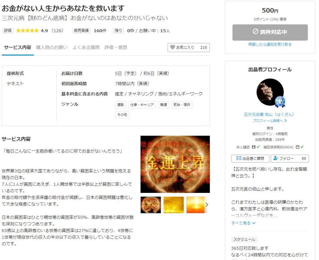Click the seller's praying hands avatar
Image resolution: width=319 pixels, height=260 pixels.
coord(270,92)
